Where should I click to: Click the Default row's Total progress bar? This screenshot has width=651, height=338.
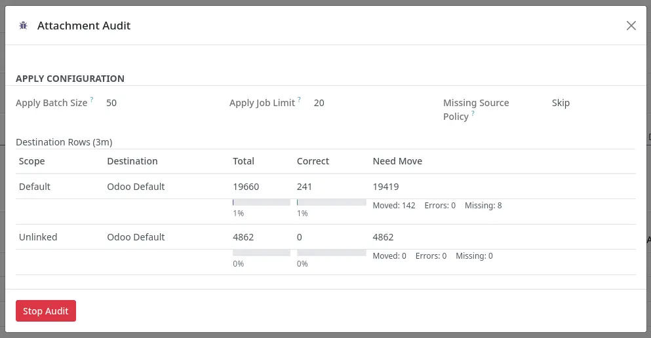(262, 202)
